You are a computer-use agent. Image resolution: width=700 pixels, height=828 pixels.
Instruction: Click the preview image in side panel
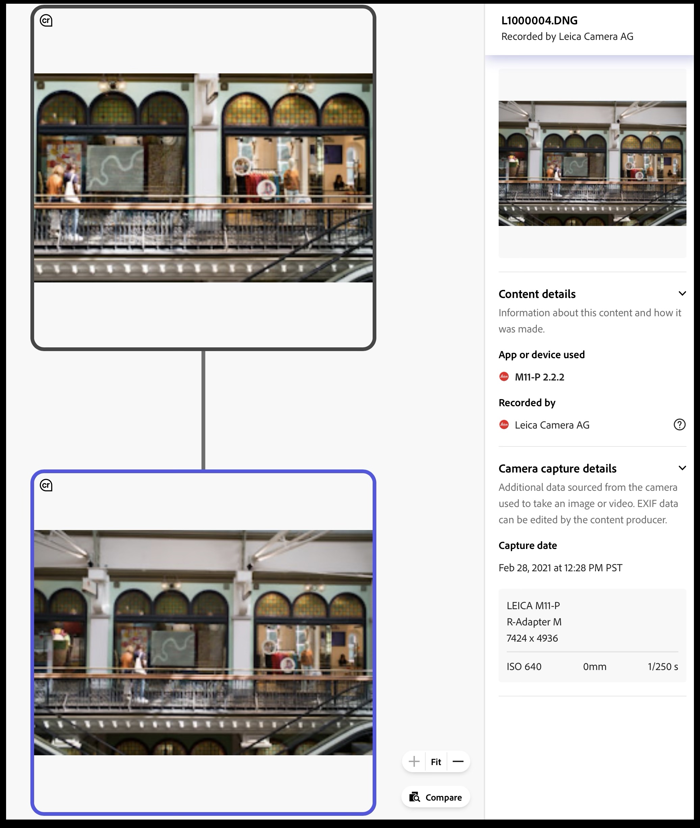(592, 163)
